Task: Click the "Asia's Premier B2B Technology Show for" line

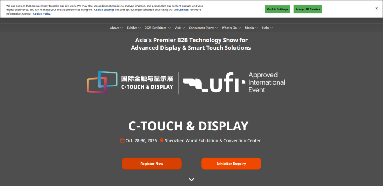Action: (191, 40)
